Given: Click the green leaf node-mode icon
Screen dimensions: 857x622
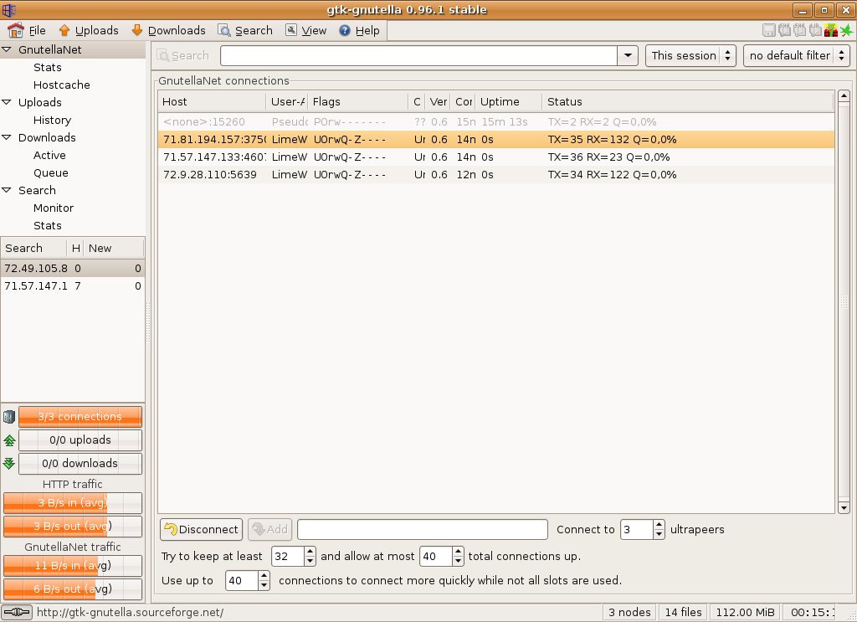Looking at the screenshot, I should [846, 30].
